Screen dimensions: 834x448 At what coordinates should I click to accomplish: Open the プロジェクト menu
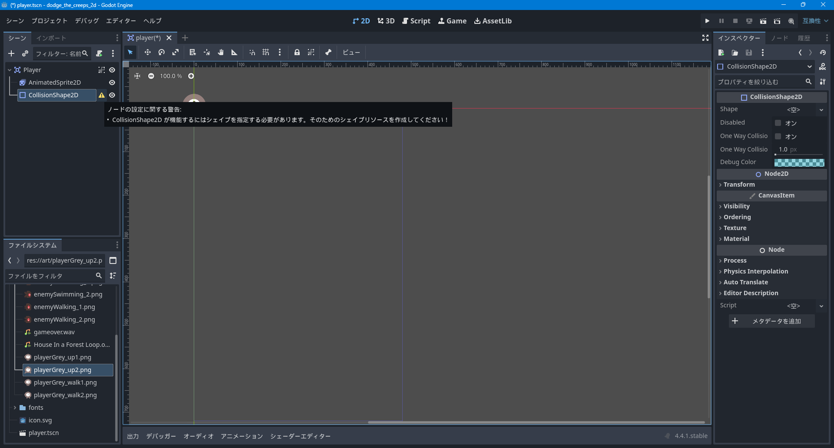(x=50, y=21)
